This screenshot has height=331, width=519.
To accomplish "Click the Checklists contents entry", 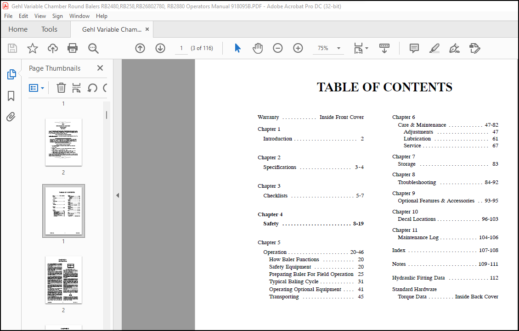I will point(313,196).
